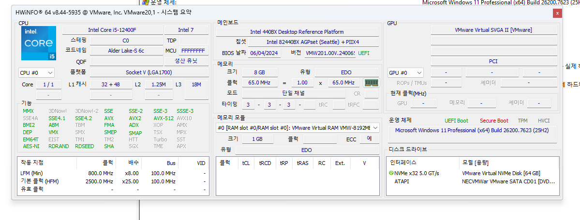Click the tRAS column header
Screen dimensions: 580x220
(303, 163)
